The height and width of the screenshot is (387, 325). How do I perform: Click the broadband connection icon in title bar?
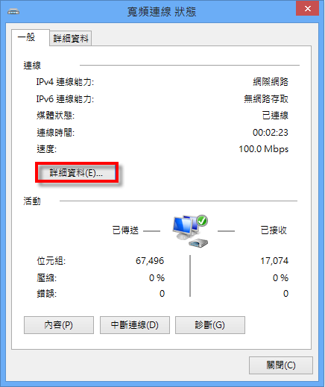click(13, 11)
